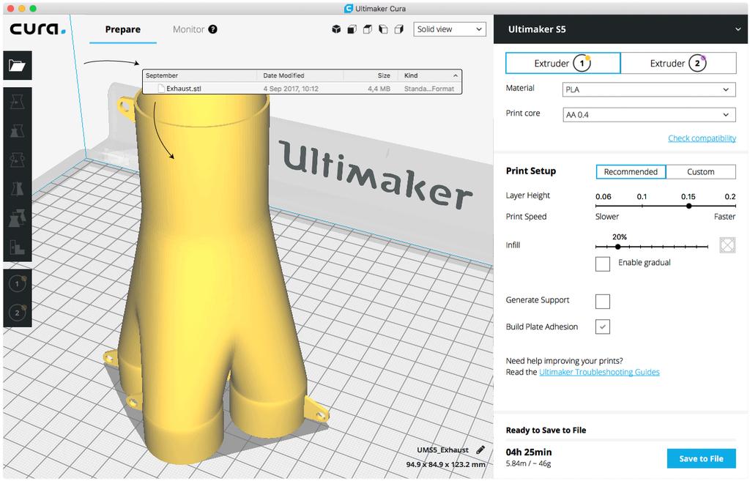Click the Ready to Save to File status
This screenshot has width=750, height=481.
pos(546,430)
